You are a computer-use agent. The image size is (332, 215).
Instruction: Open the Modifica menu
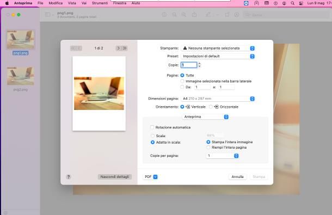coord(56,3)
